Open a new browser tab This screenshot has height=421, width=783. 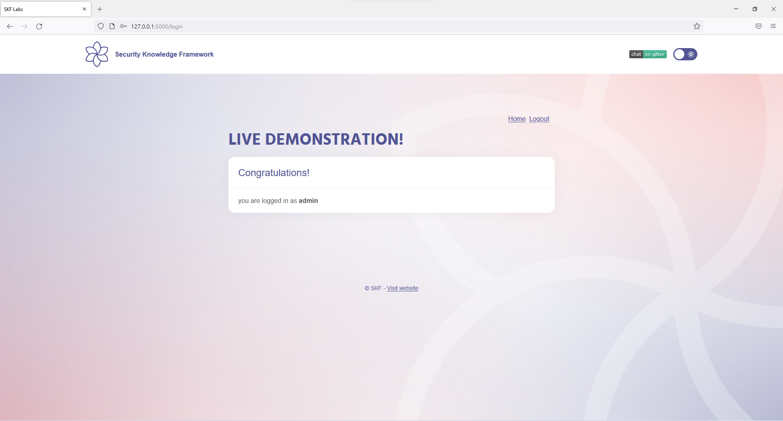(100, 9)
